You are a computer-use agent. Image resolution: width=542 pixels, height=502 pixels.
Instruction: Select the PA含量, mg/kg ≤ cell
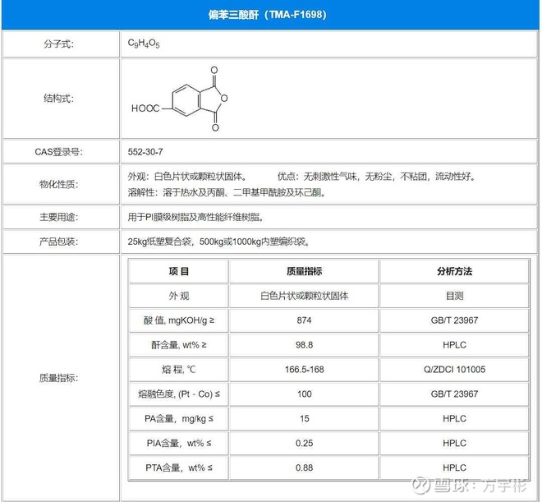(179, 419)
